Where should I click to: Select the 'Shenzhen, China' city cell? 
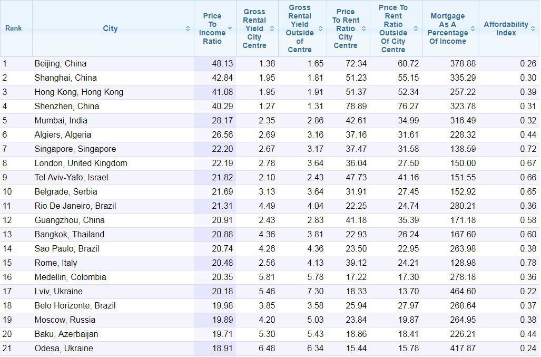[x=113, y=107]
